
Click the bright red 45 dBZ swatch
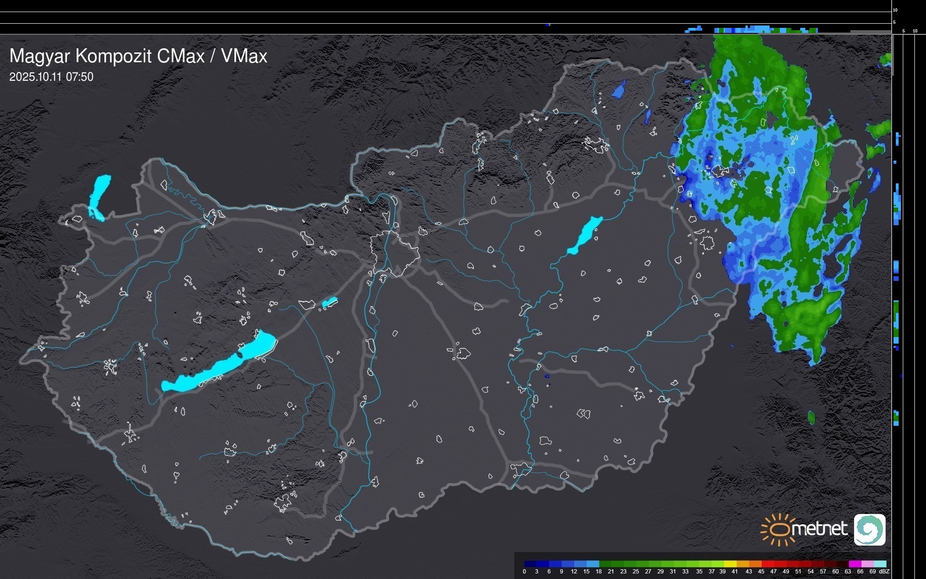pyautogui.click(x=767, y=564)
